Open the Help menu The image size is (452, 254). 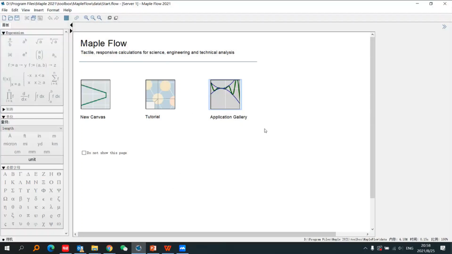[x=67, y=10]
